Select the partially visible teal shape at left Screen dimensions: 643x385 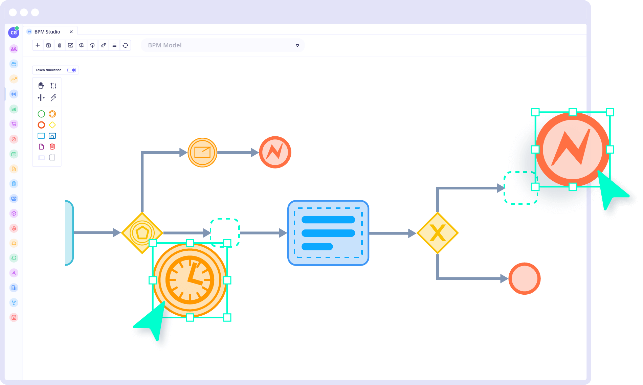69,233
